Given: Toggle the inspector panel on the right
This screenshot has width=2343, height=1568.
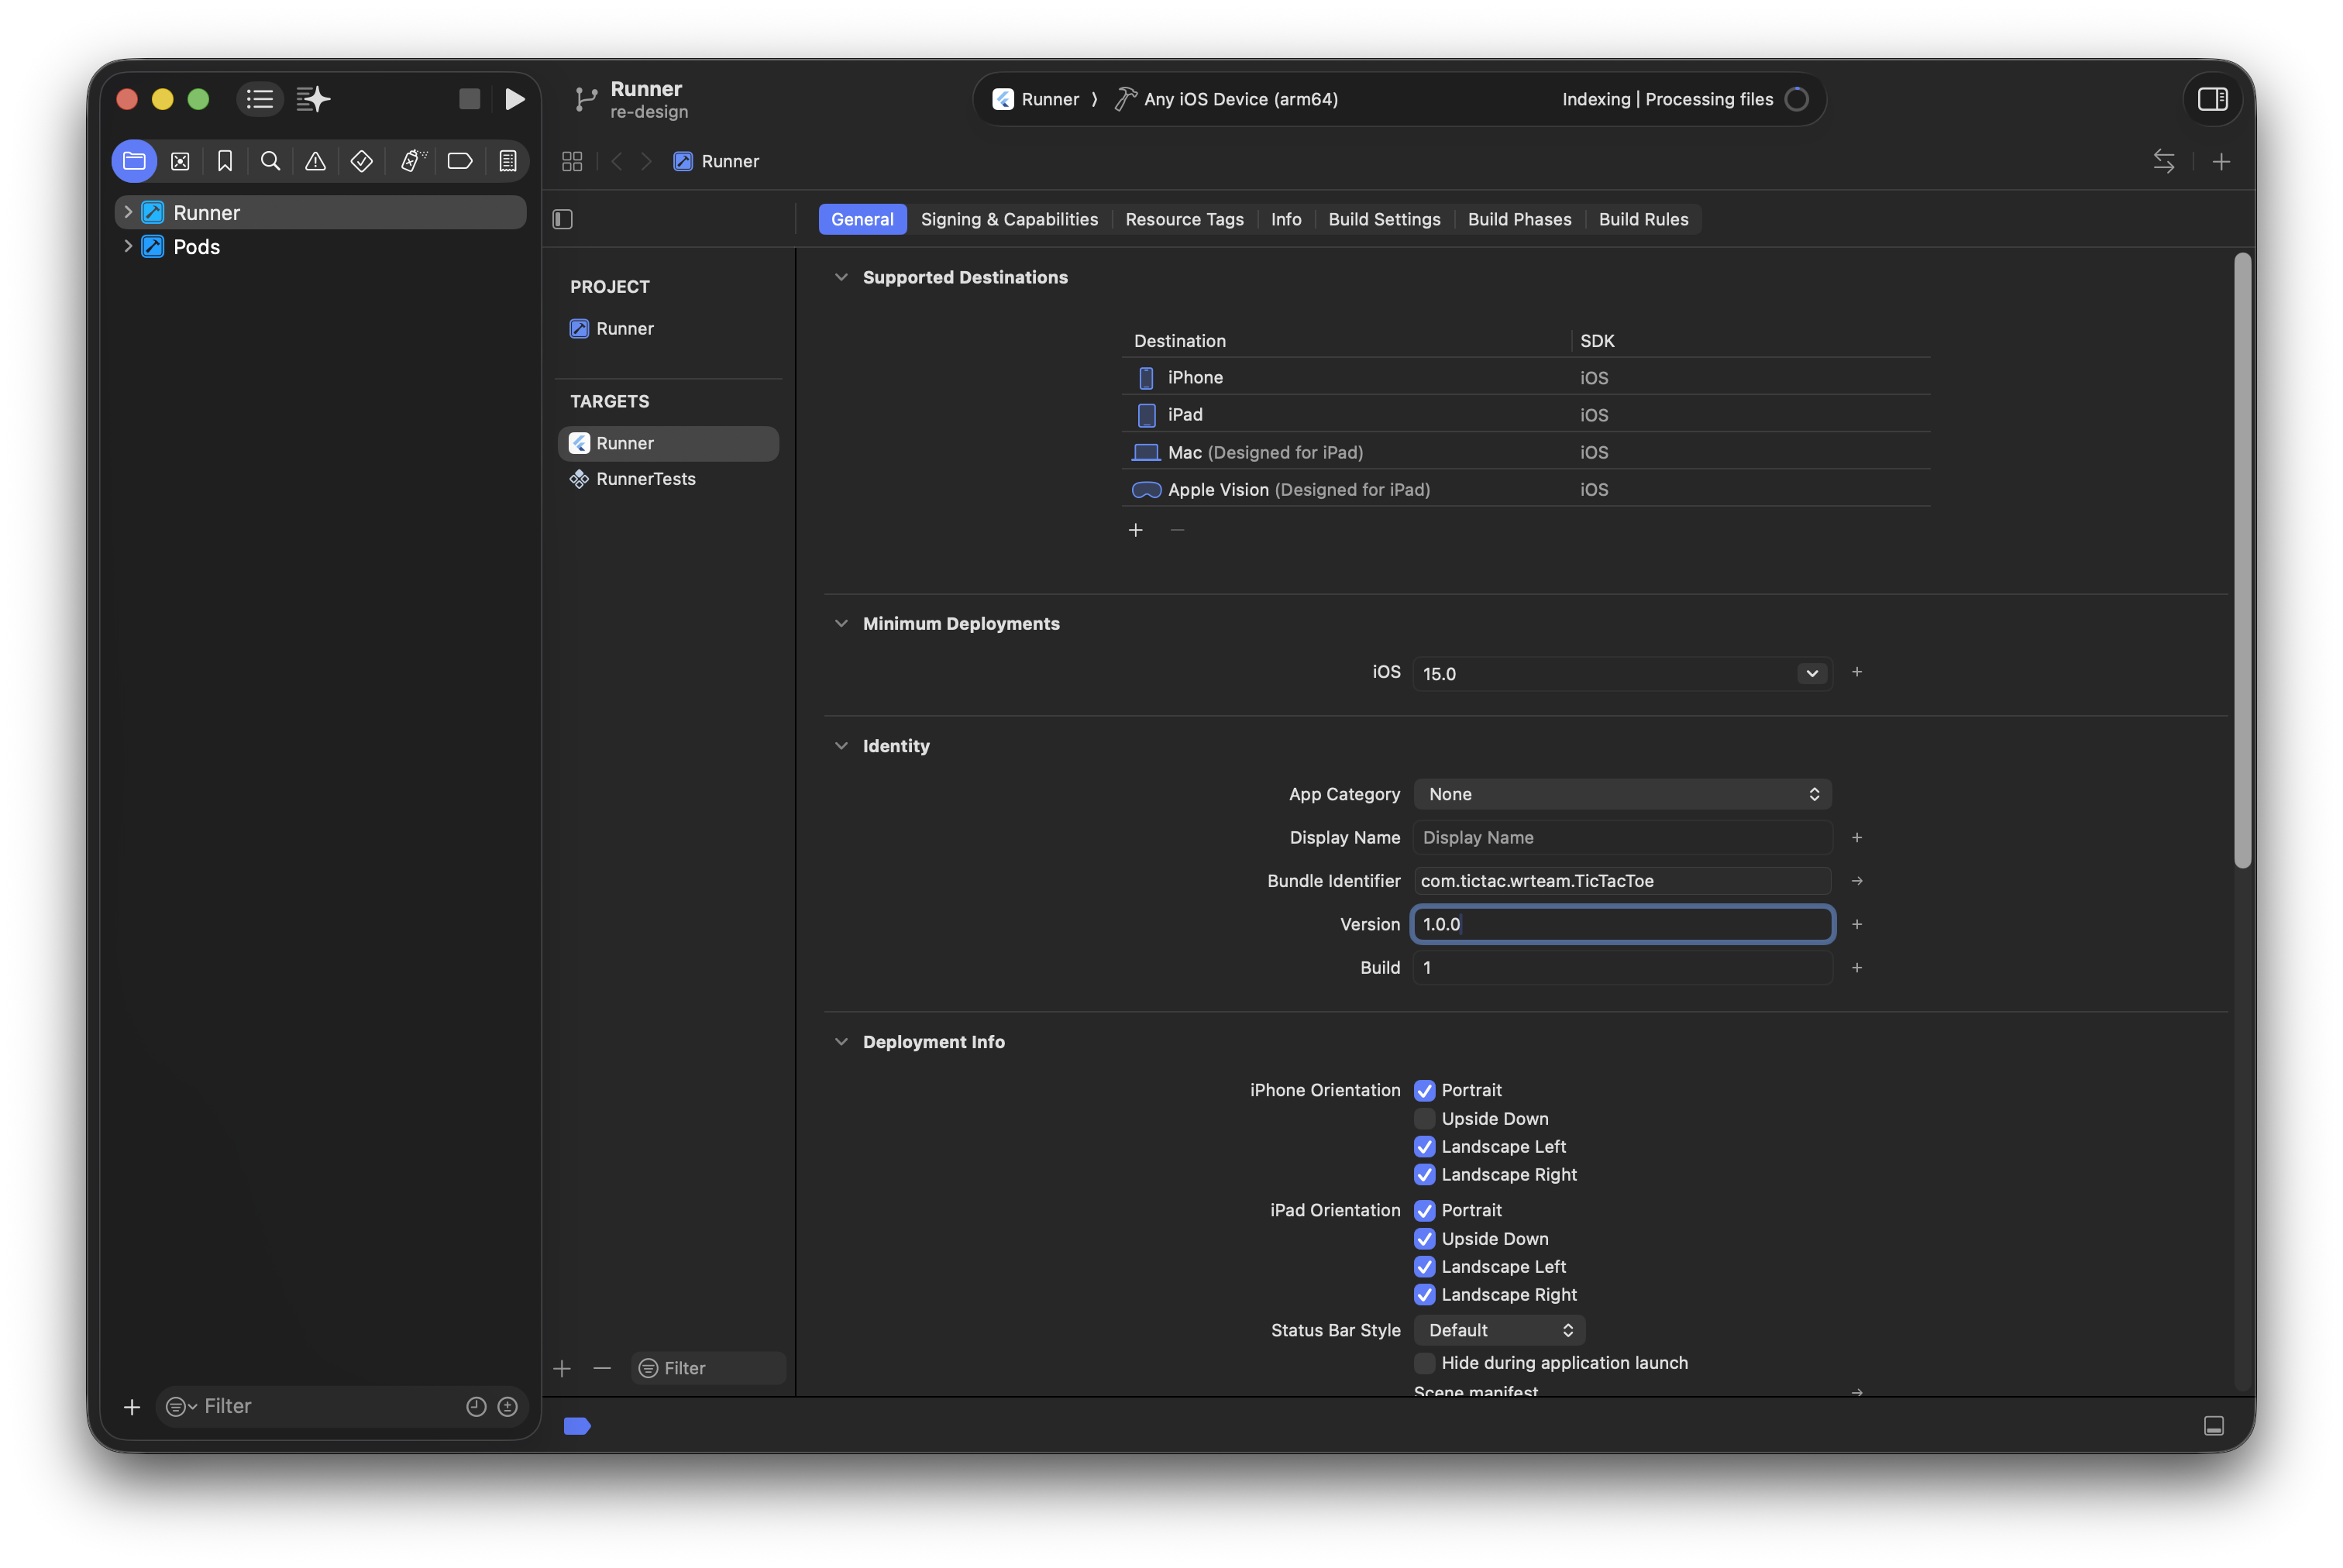Looking at the screenshot, I should (x=2212, y=99).
